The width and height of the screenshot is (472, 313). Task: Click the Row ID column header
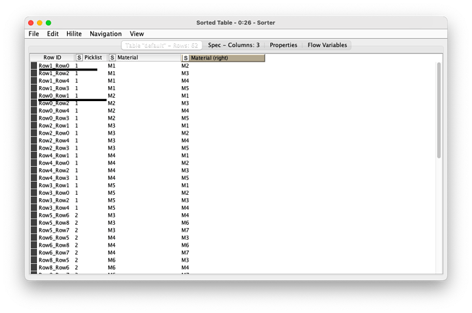pyautogui.click(x=52, y=57)
